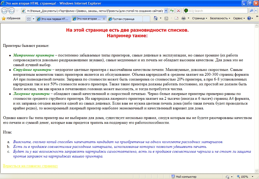Stop loading with the red X icon
259x179 pixels.
[x=178, y=11]
